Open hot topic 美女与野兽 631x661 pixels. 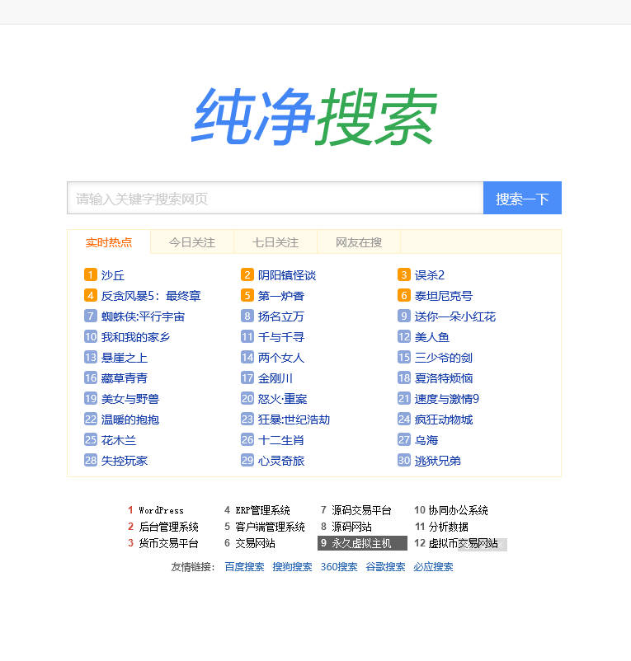pyautogui.click(x=130, y=399)
